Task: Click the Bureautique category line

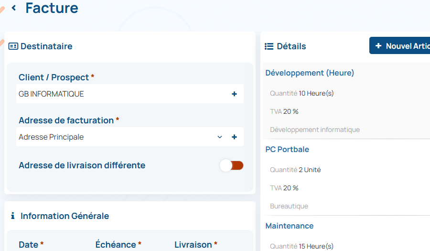Action: (x=289, y=206)
